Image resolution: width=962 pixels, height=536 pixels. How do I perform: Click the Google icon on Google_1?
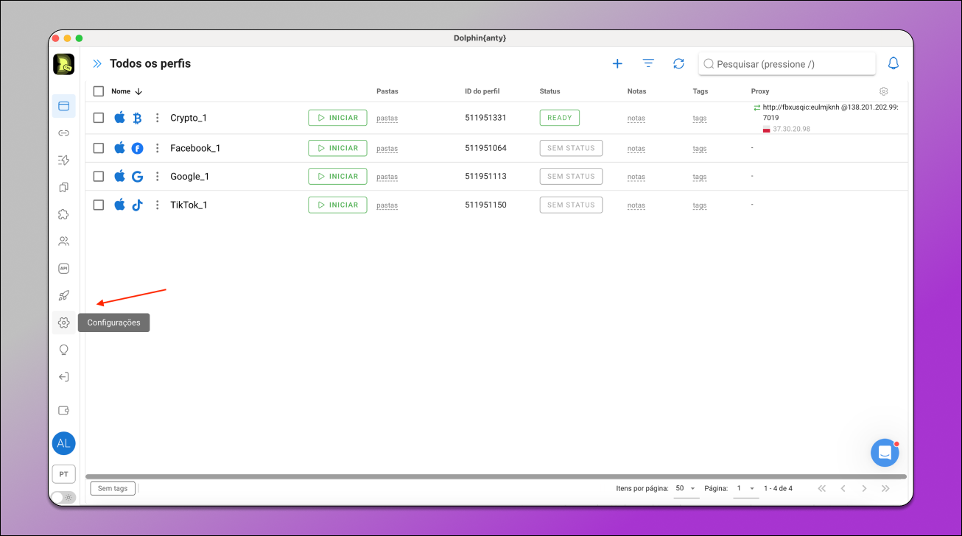tap(137, 177)
